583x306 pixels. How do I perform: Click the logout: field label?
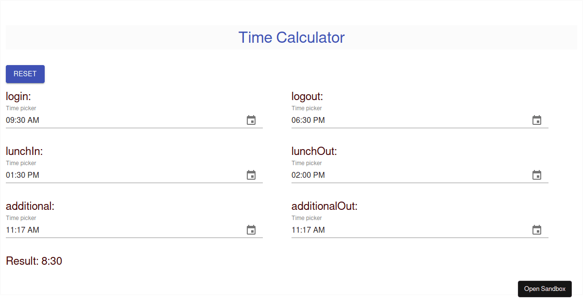[x=307, y=96]
